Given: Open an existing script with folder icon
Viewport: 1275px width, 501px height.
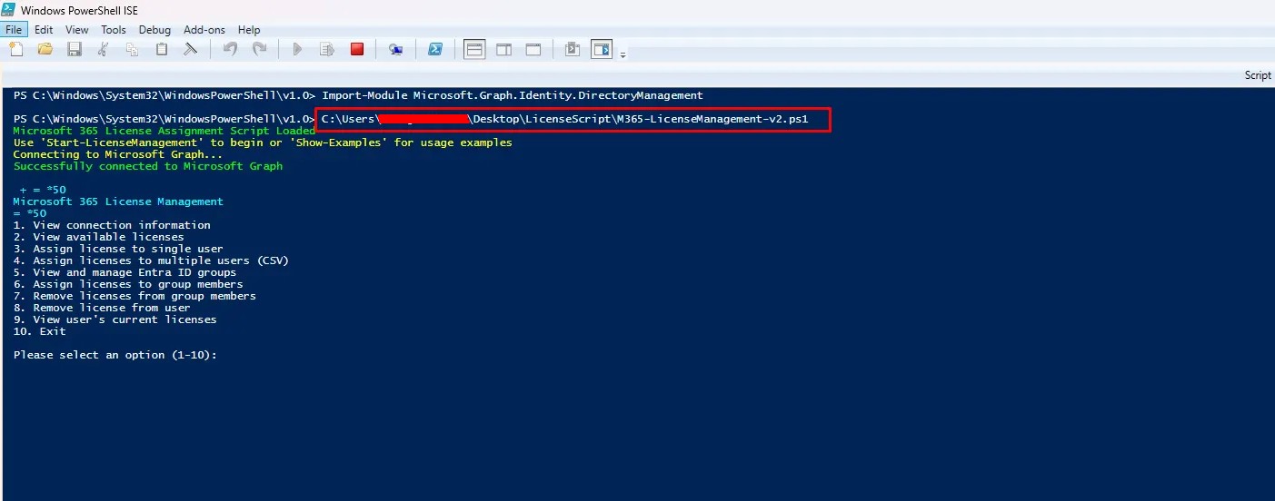Looking at the screenshot, I should click(x=45, y=50).
